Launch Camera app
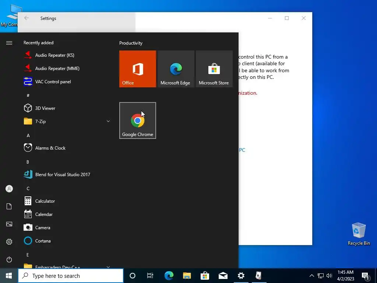This screenshot has width=377, height=283. [x=67, y=227]
